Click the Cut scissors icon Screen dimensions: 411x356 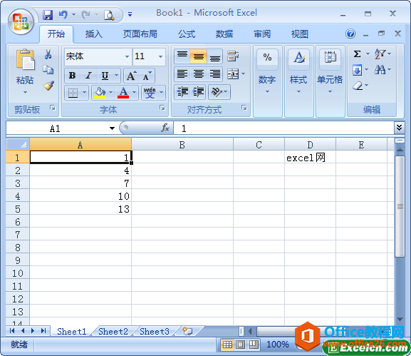(x=48, y=54)
